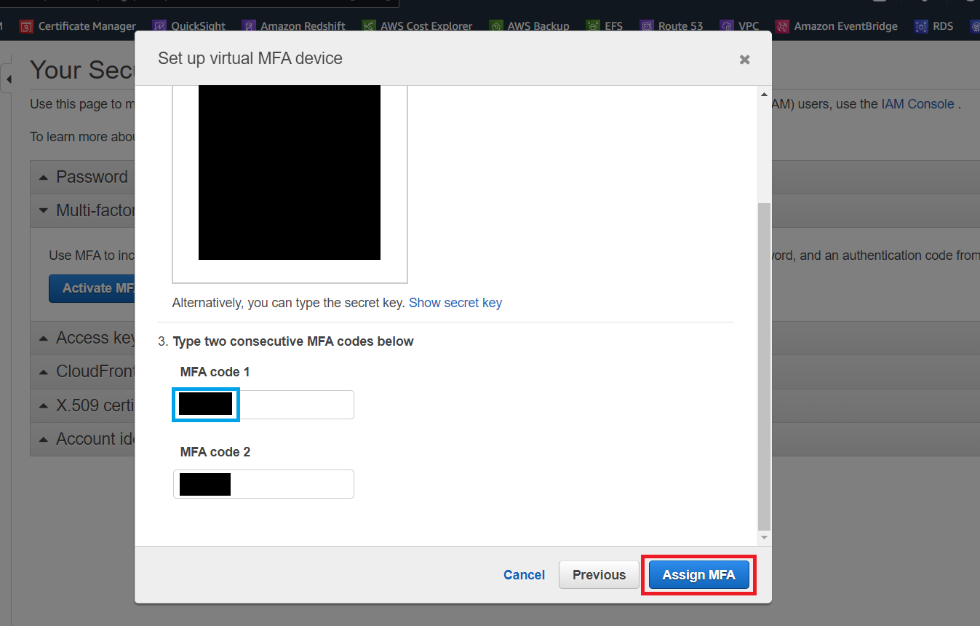Screen dimensions: 980x626
Task: Open the AWS Cost Explorer bookmark
Action: click(417, 25)
